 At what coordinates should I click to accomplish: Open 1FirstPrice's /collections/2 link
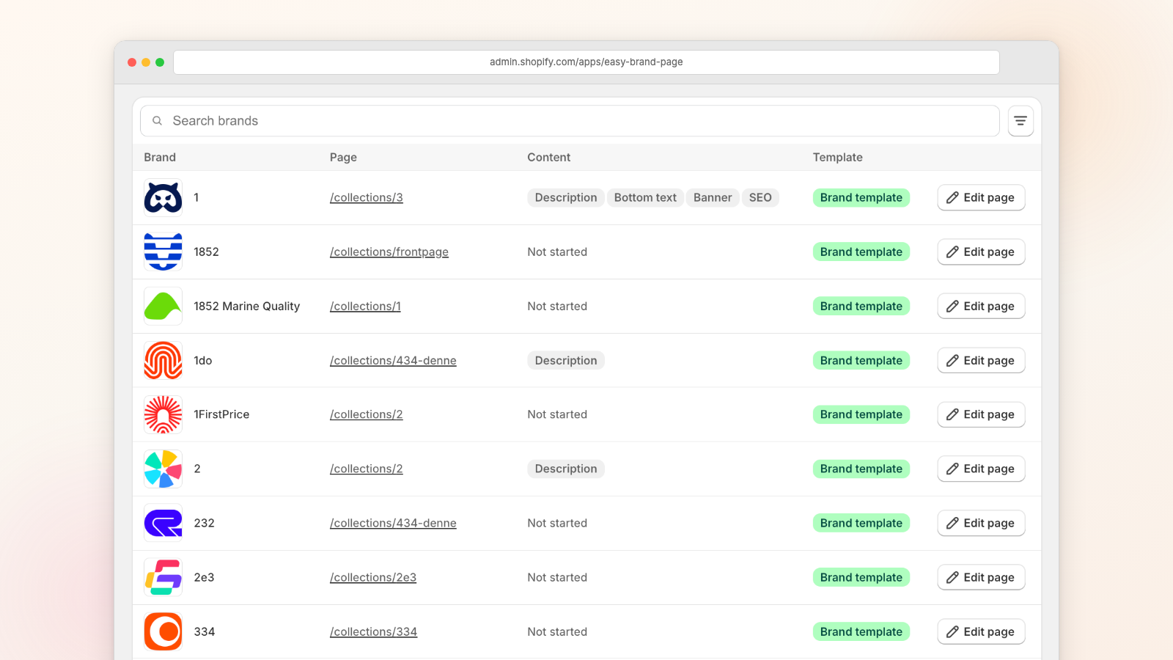click(367, 414)
